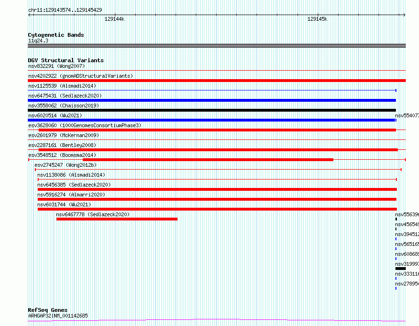Image resolution: width=419 pixels, height=326 pixels.
Task: Open the ARHGAP32|NM_001142685 gene label
Action: (58, 316)
